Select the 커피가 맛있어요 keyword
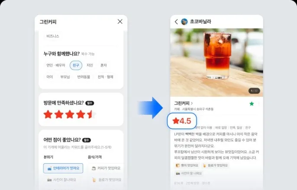297x190 pixels. pos(106,168)
